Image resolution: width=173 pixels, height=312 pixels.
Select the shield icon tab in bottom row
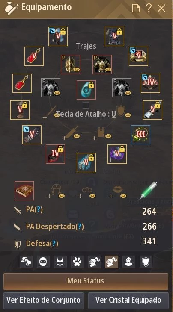[146, 262]
